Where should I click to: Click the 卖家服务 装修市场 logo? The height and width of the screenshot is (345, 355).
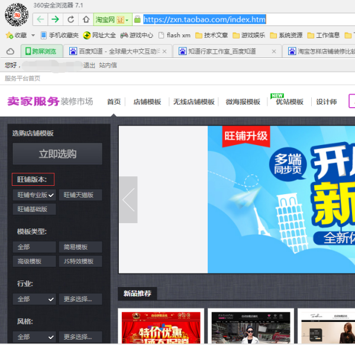click(50, 101)
